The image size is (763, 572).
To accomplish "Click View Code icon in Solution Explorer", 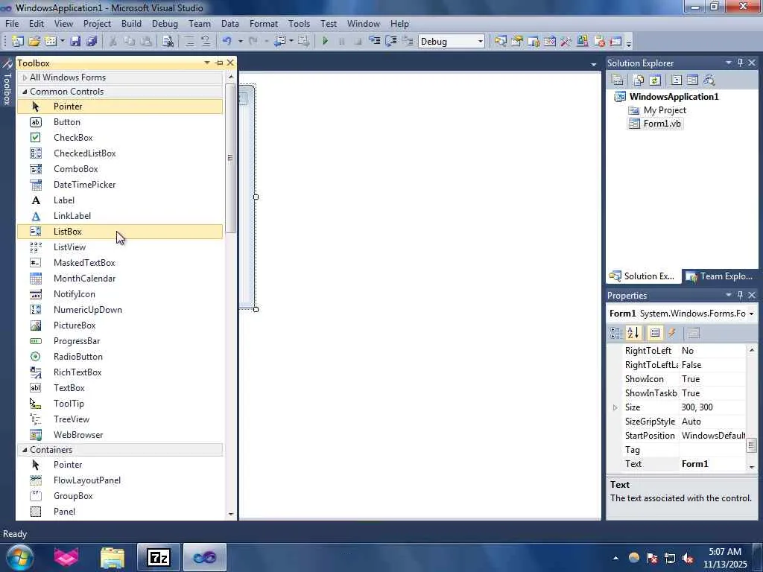I will click(677, 80).
